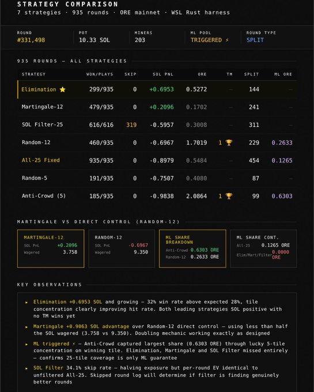Click the 'SOL Filter' observation heading
Viewport: 314px width, 392px height.
pos(48,368)
